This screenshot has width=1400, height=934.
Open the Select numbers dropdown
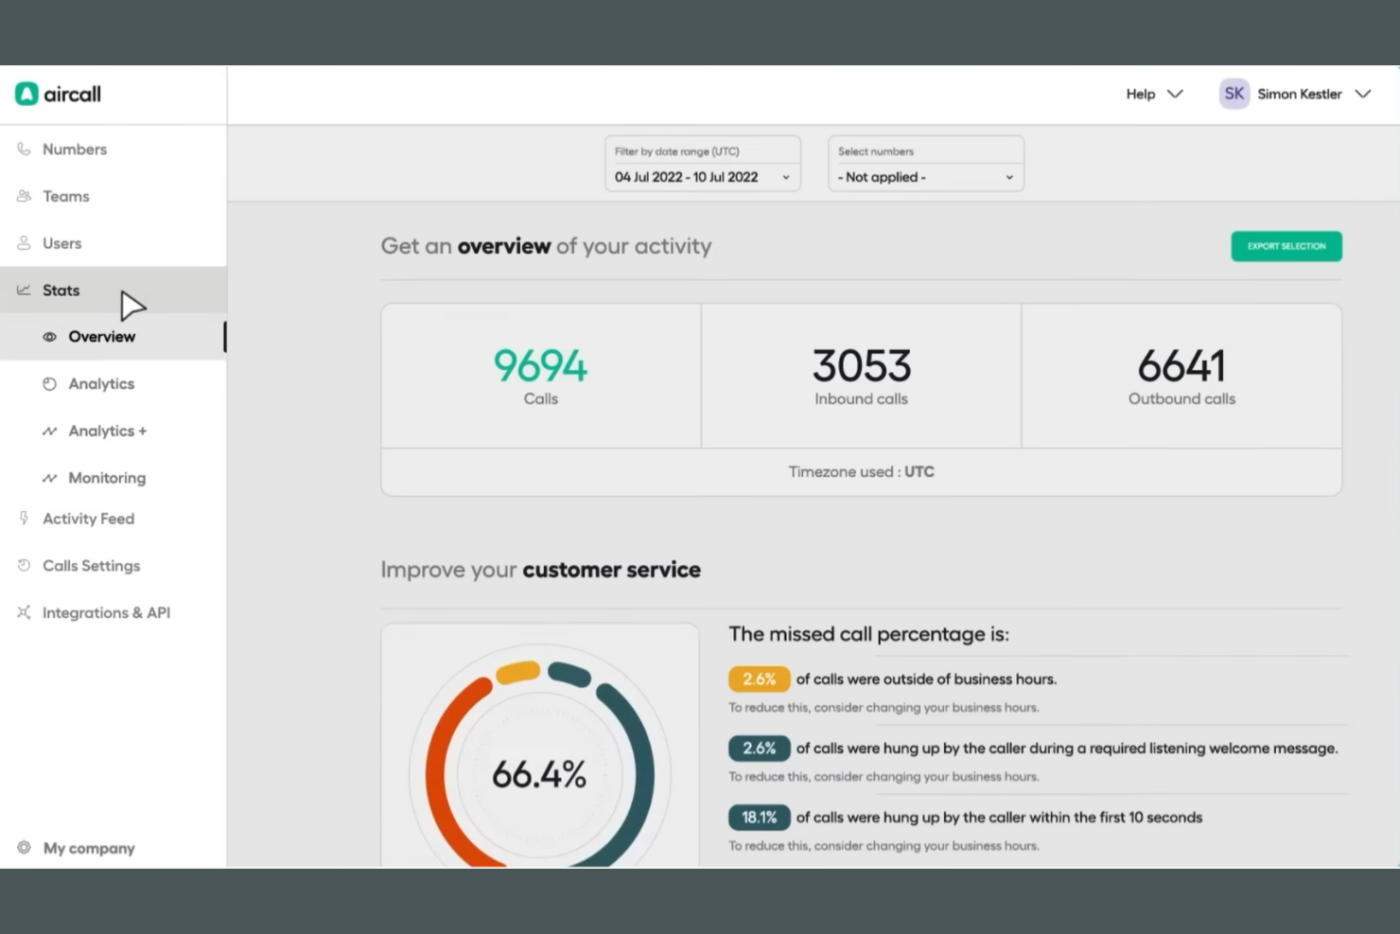[925, 177]
